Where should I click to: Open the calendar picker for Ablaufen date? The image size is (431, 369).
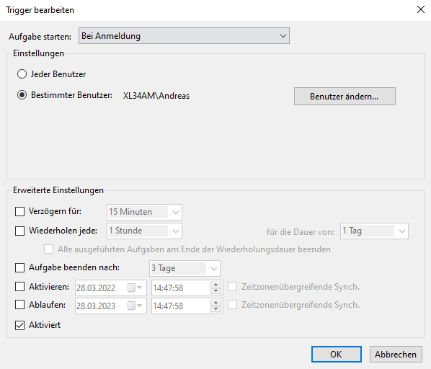pos(135,306)
